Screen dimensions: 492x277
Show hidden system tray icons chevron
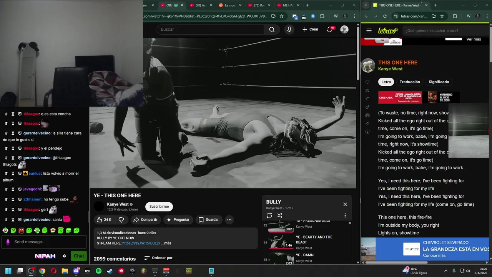click(x=445, y=271)
